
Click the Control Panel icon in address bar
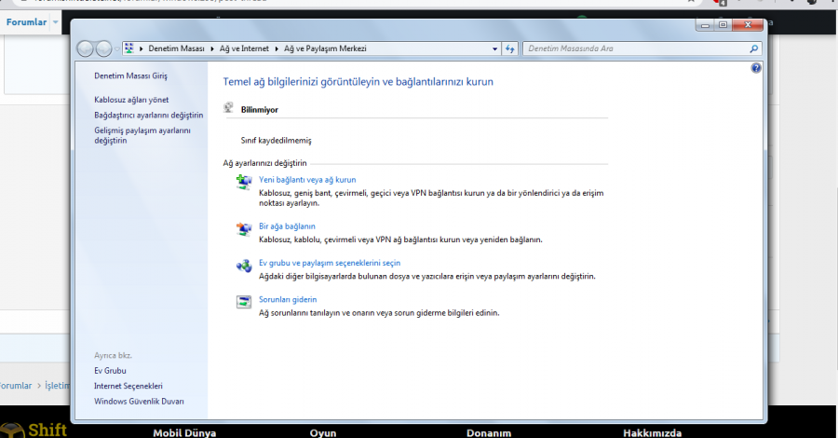point(128,48)
